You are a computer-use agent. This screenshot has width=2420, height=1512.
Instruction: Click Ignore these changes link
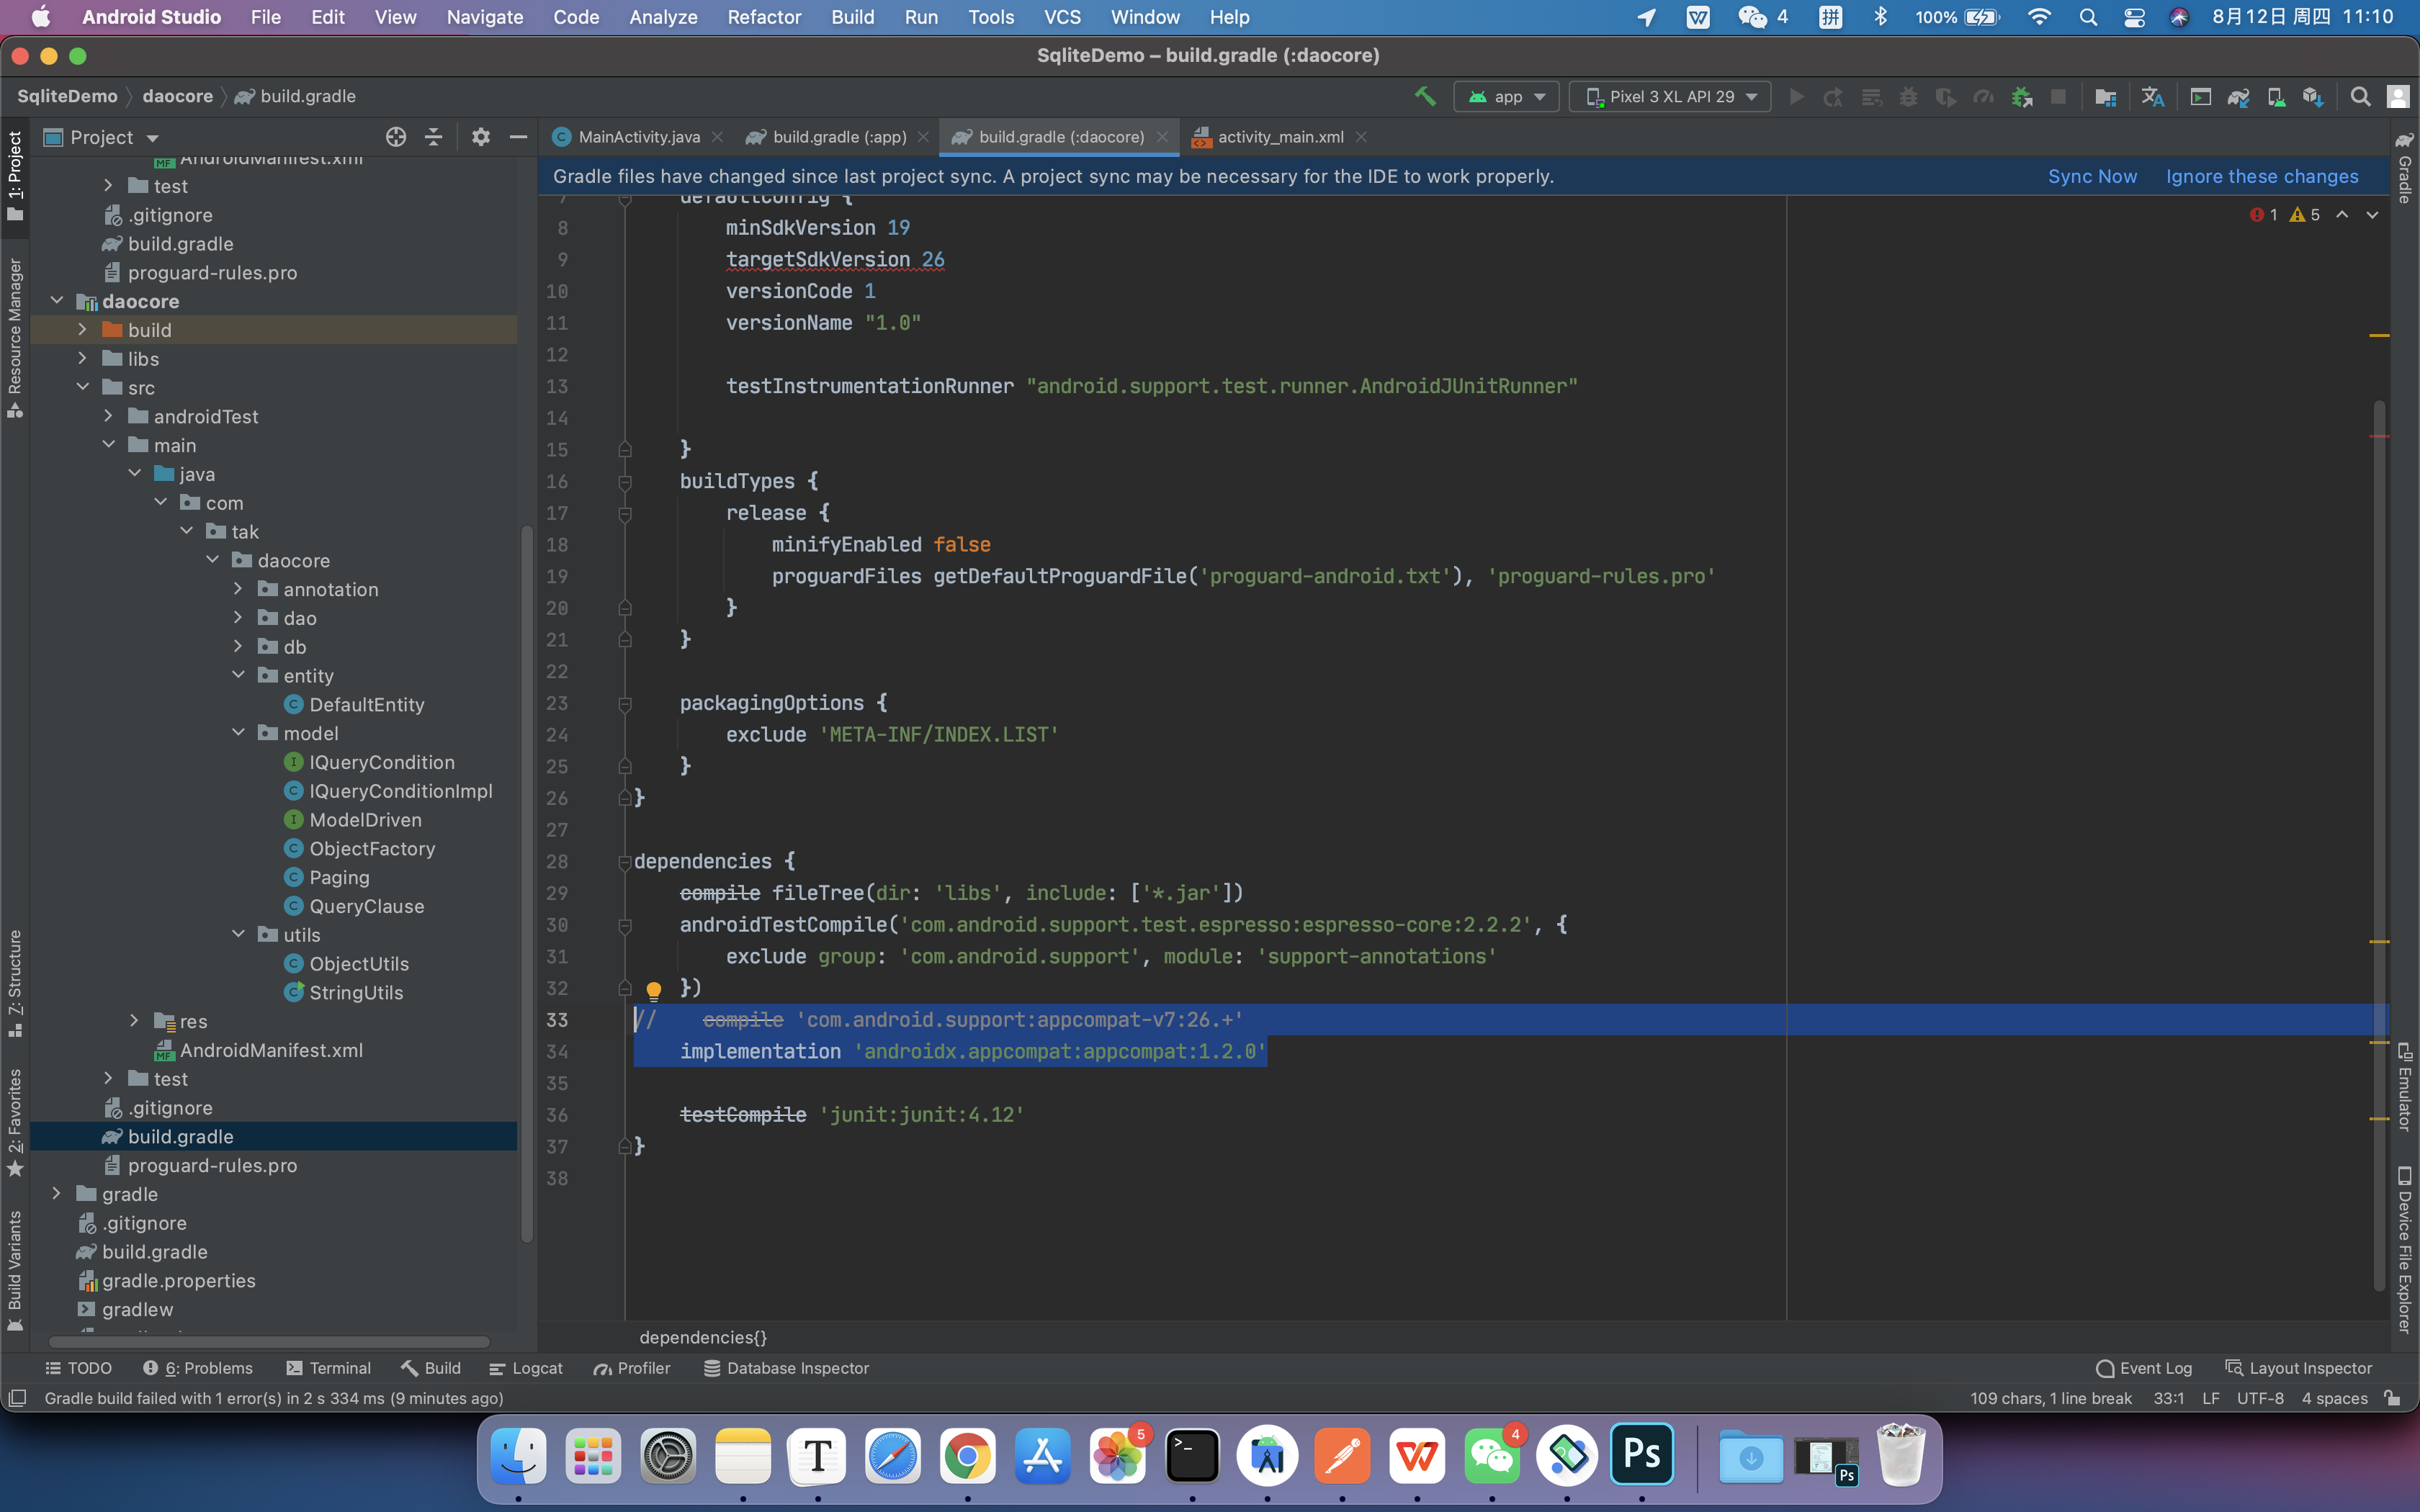pos(2262,176)
